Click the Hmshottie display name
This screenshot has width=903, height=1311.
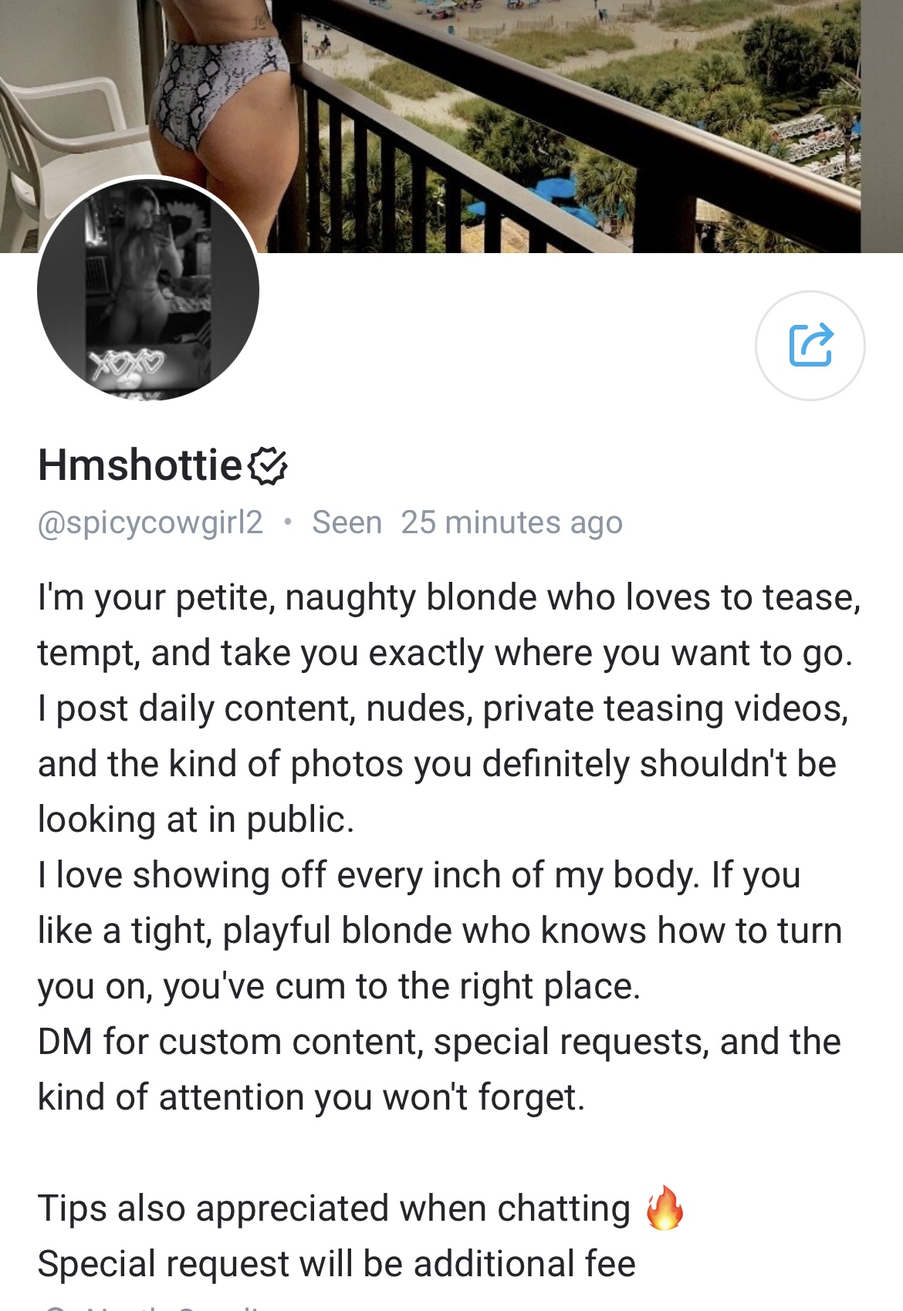[140, 465]
